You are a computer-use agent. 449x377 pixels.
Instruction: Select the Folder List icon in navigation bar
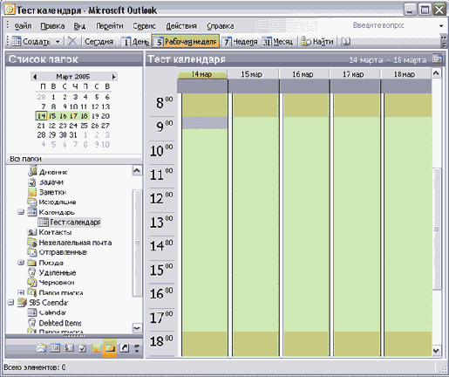coord(110,348)
